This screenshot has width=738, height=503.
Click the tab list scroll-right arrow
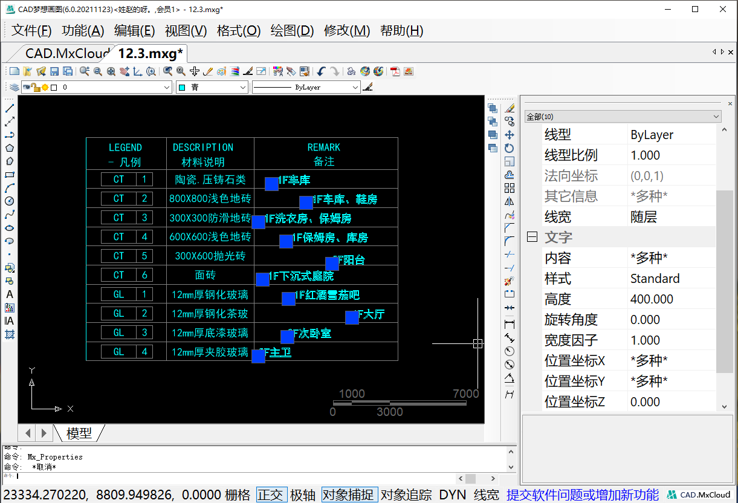click(x=723, y=53)
